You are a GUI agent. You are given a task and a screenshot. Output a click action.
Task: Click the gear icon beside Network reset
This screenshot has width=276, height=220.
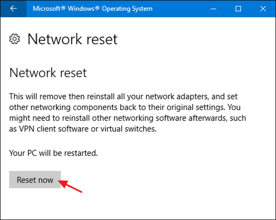click(x=15, y=39)
